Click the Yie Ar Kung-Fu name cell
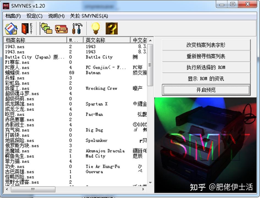 point(103,166)
